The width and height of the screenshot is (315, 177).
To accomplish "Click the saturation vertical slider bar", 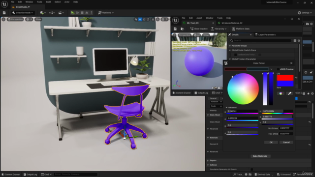I will click(265, 89).
